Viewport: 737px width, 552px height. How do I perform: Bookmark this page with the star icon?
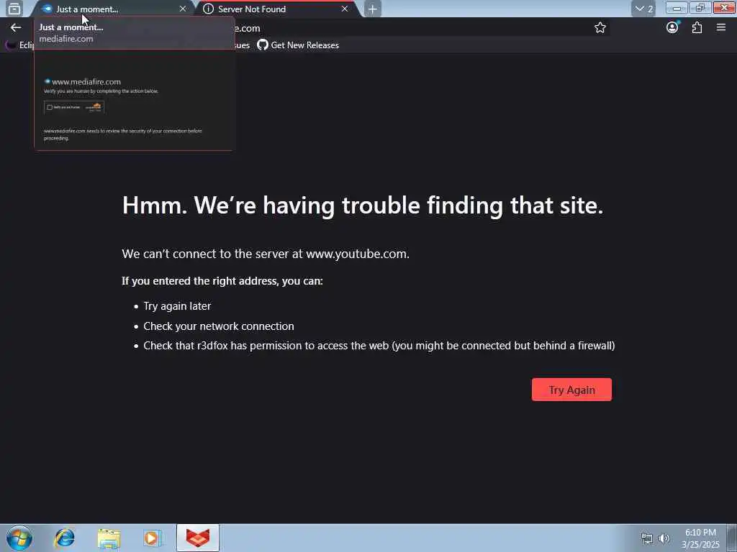click(600, 28)
